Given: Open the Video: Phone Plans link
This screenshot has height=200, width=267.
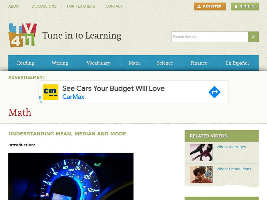Looking at the screenshot, I should [x=234, y=169].
